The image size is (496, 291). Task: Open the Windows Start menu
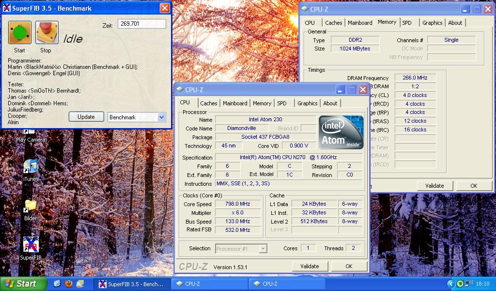click(x=23, y=284)
